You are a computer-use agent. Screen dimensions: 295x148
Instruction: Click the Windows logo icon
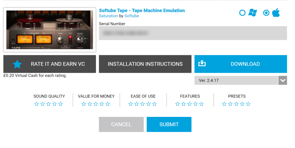pyautogui.click(x=253, y=13)
